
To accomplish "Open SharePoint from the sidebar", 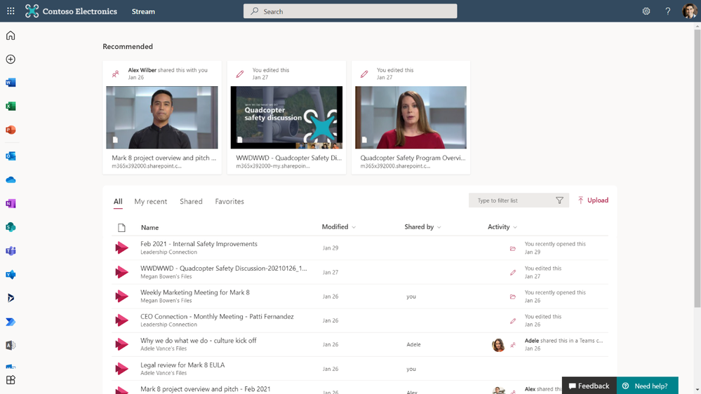I will 11,227.
